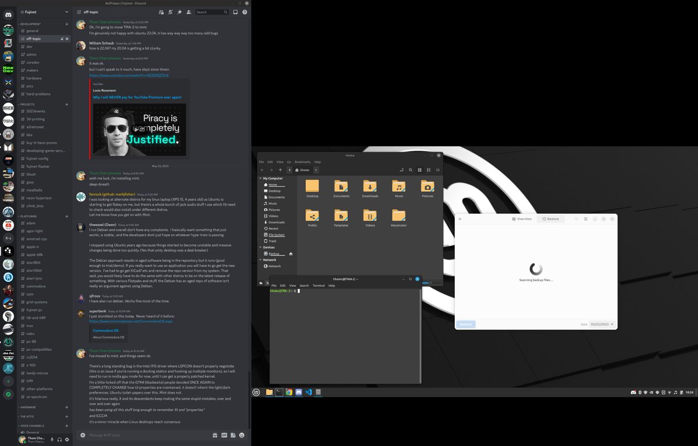Invite people to off-topic channel icon
Image resolution: width=698 pixels, height=446 pixels.
tap(62, 39)
